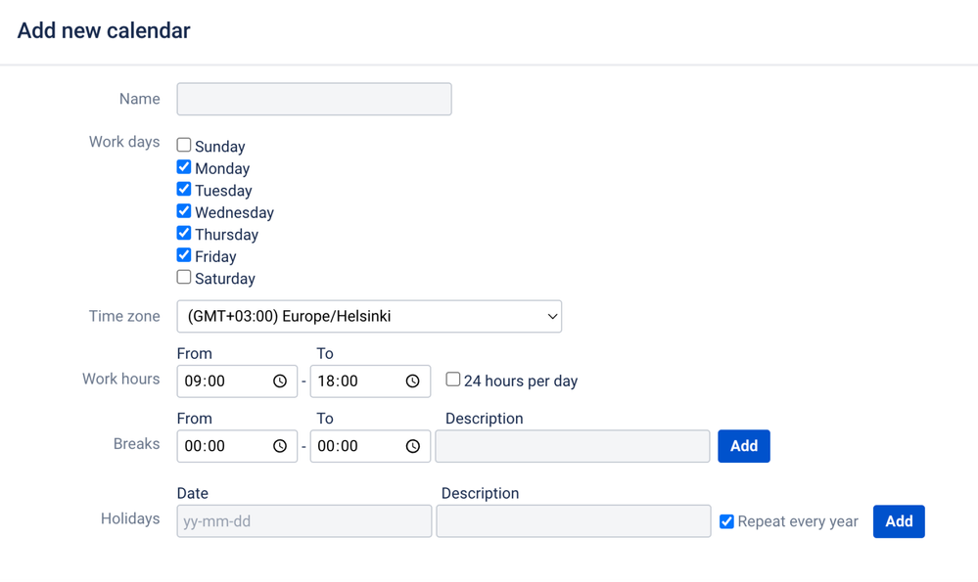Disable Repeat every year checkbox
The height and width of the screenshot is (582, 978).
coord(726,521)
